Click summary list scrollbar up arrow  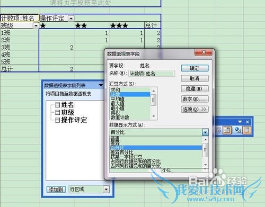(x=154, y=91)
